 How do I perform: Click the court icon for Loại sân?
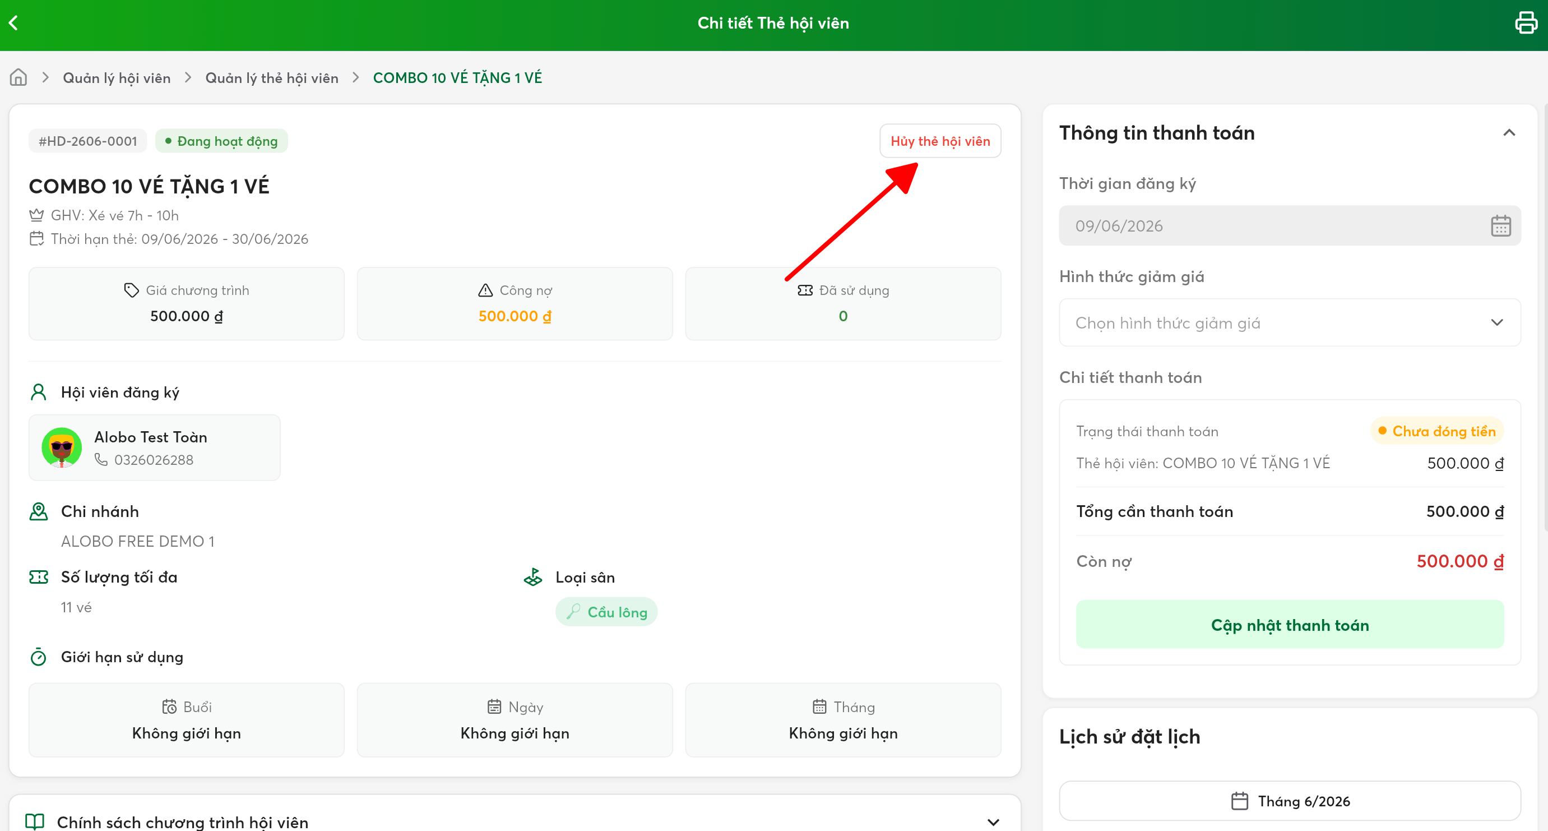[533, 577]
